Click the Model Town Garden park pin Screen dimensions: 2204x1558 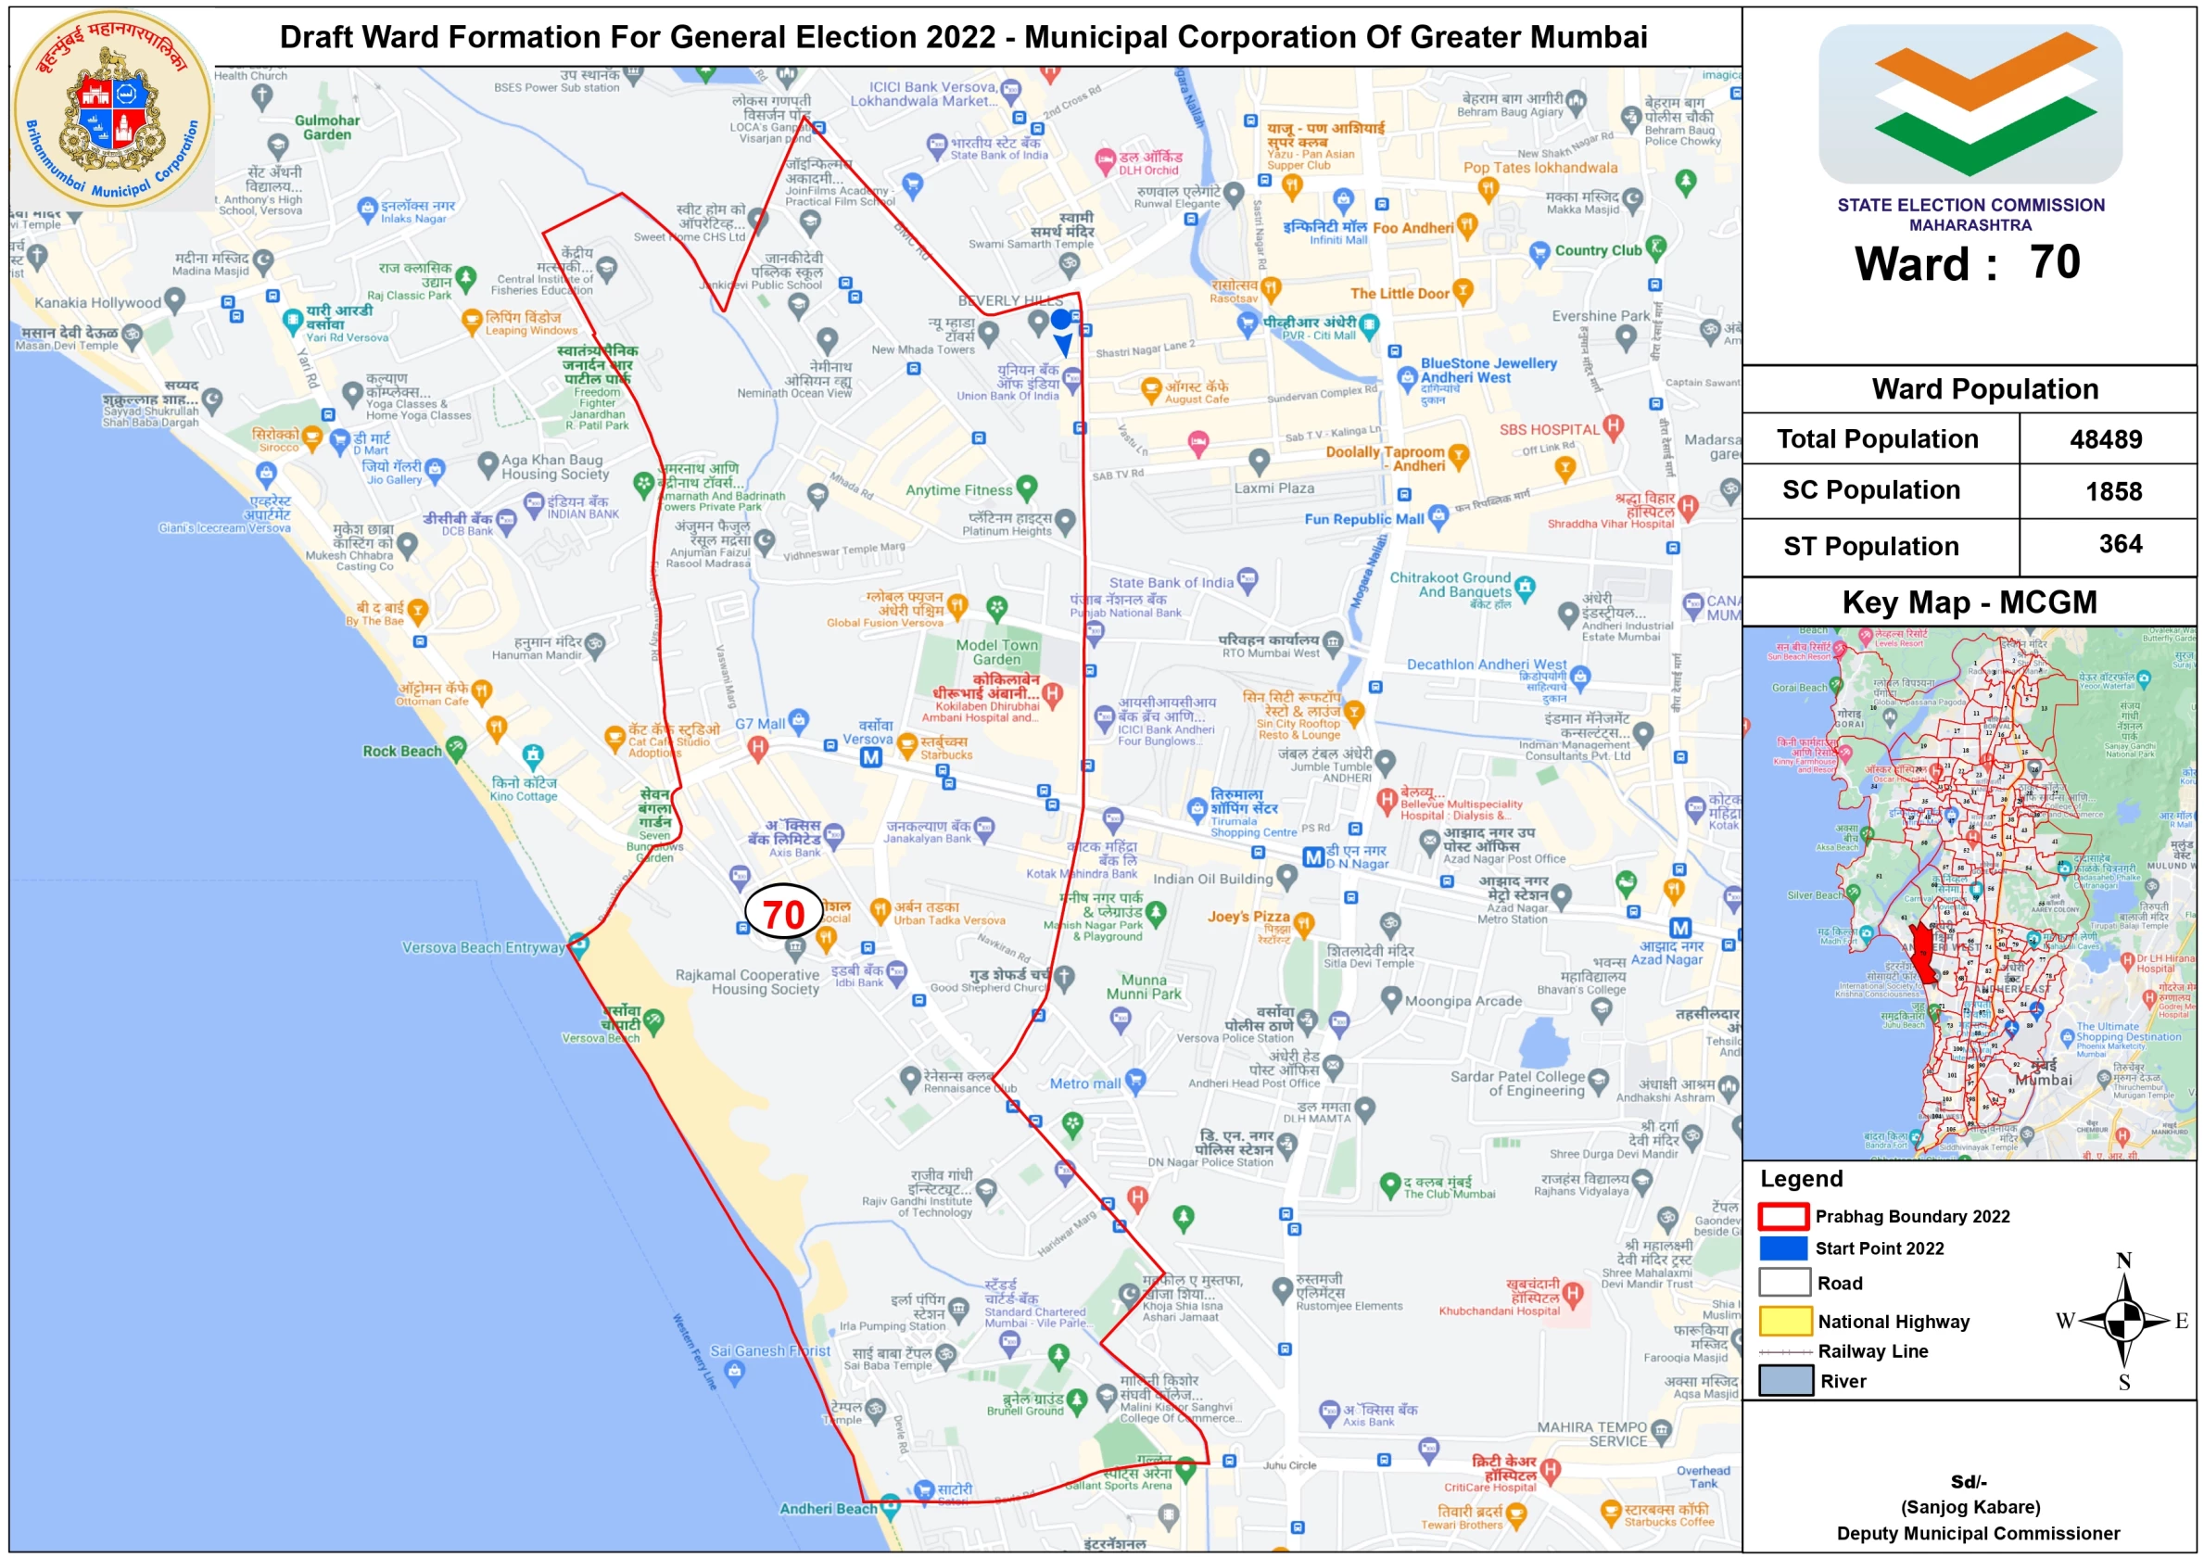pyautogui.click(x=997, y=608)
